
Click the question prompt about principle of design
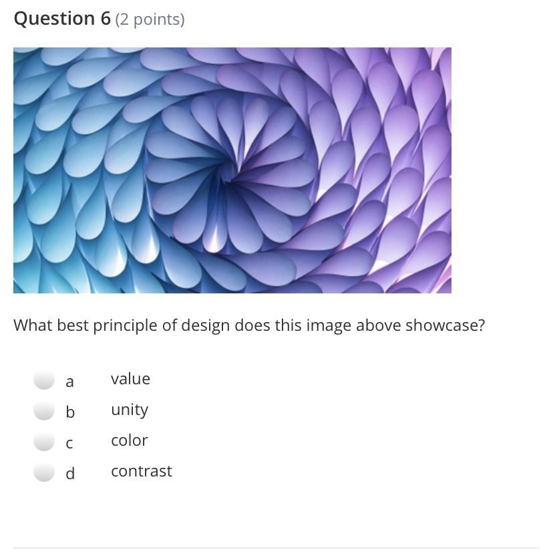(249, 325)
